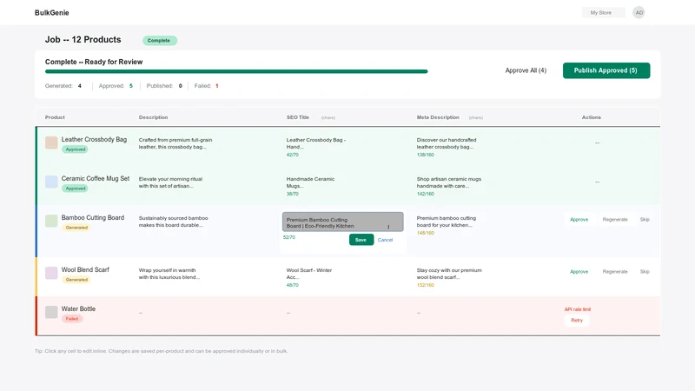Click Generated badge under Bamboo Cutting Board

point(76,228)
